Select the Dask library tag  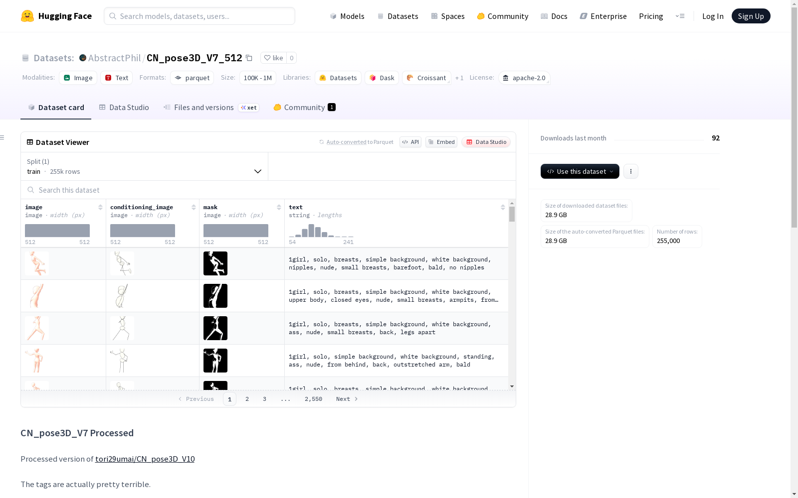coord(382,78)
